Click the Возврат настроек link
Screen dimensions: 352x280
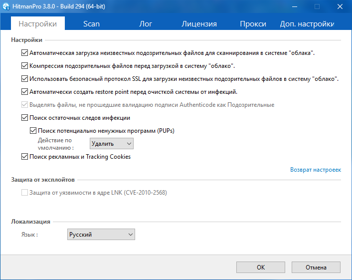point(316,170)
